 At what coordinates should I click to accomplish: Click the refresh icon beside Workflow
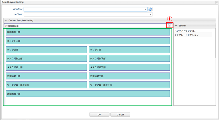point(150,9)
